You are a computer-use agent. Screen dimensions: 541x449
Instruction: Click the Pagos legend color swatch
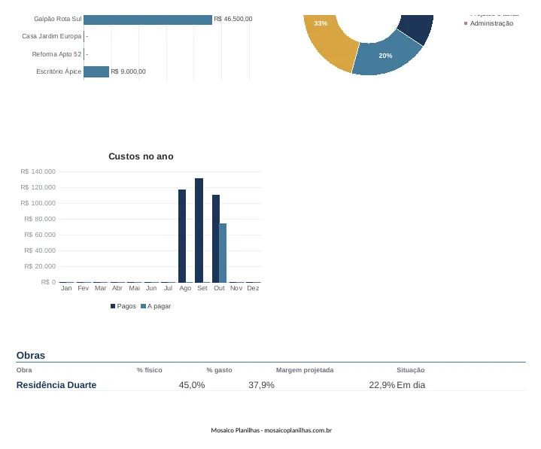pos(113,306)
